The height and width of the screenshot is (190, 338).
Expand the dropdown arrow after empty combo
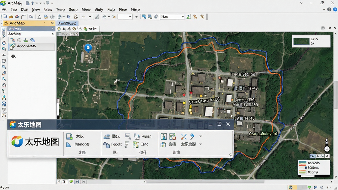(136, 16)
